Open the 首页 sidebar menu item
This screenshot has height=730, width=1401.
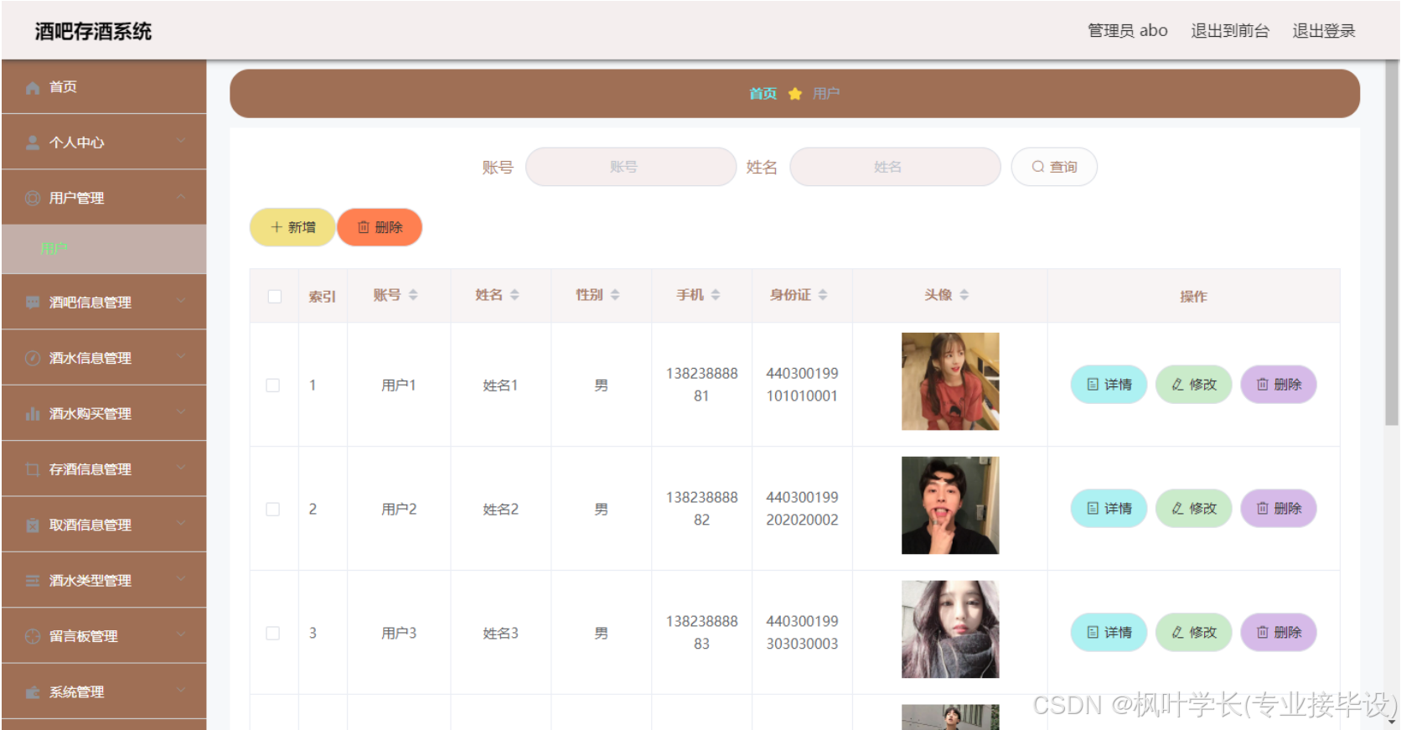coord(104,87)
